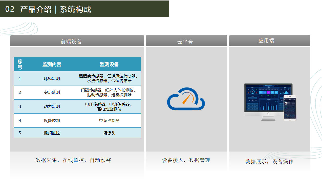The width and height of the screenshot is (322, 180).
Task: Select the 视频监控 table cell
Action: point(52,133)
